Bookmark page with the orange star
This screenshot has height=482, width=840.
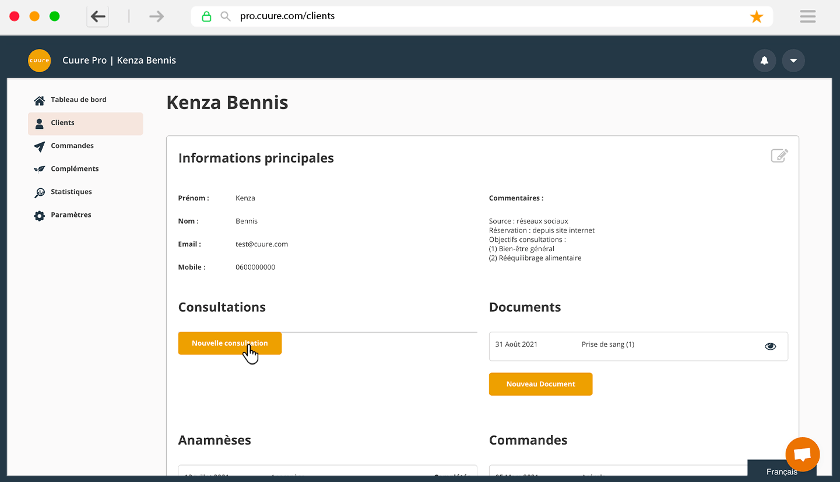pyautogui.click(x=757, y=17)
